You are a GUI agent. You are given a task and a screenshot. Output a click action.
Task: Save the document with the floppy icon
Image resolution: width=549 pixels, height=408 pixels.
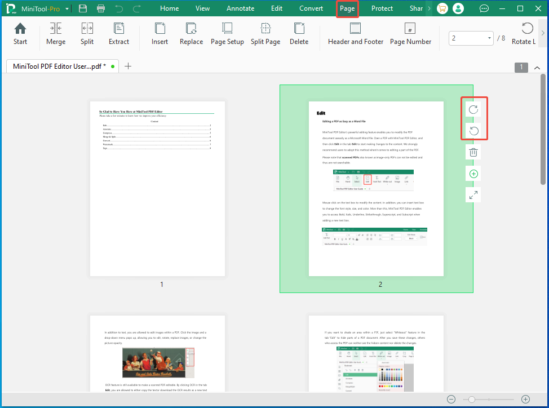pos(83,8)
